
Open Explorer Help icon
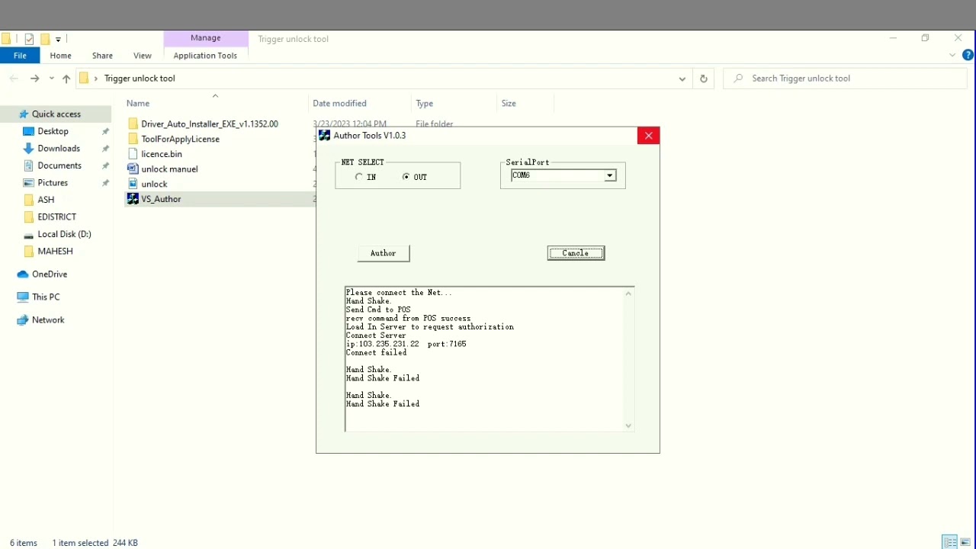pos(968,56)
